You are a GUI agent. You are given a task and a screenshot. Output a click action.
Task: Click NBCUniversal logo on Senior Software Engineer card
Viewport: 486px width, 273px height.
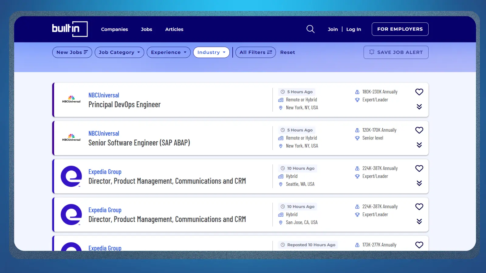(x=71, y=138)
